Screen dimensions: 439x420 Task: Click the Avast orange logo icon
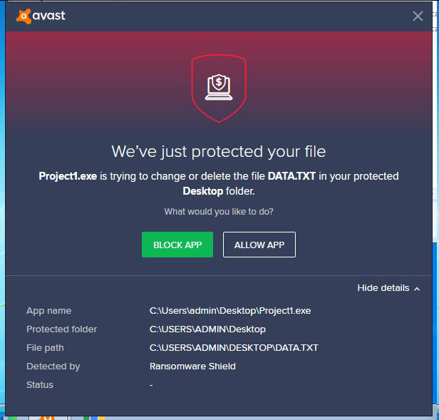click(25, 16)
